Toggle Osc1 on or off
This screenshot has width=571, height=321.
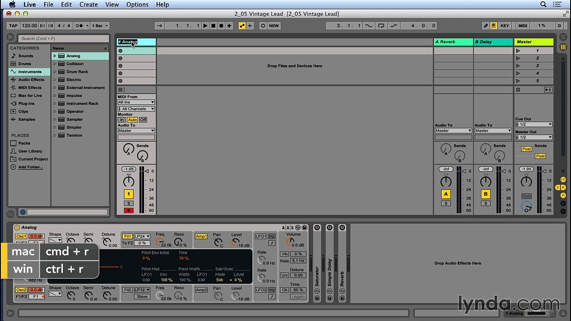[x=21, y=236]
